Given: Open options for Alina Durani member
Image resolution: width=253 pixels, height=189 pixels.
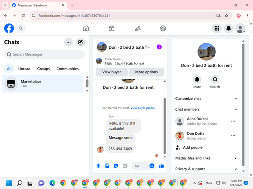Looking at the screenshot, I should click(x=233, y=121).
